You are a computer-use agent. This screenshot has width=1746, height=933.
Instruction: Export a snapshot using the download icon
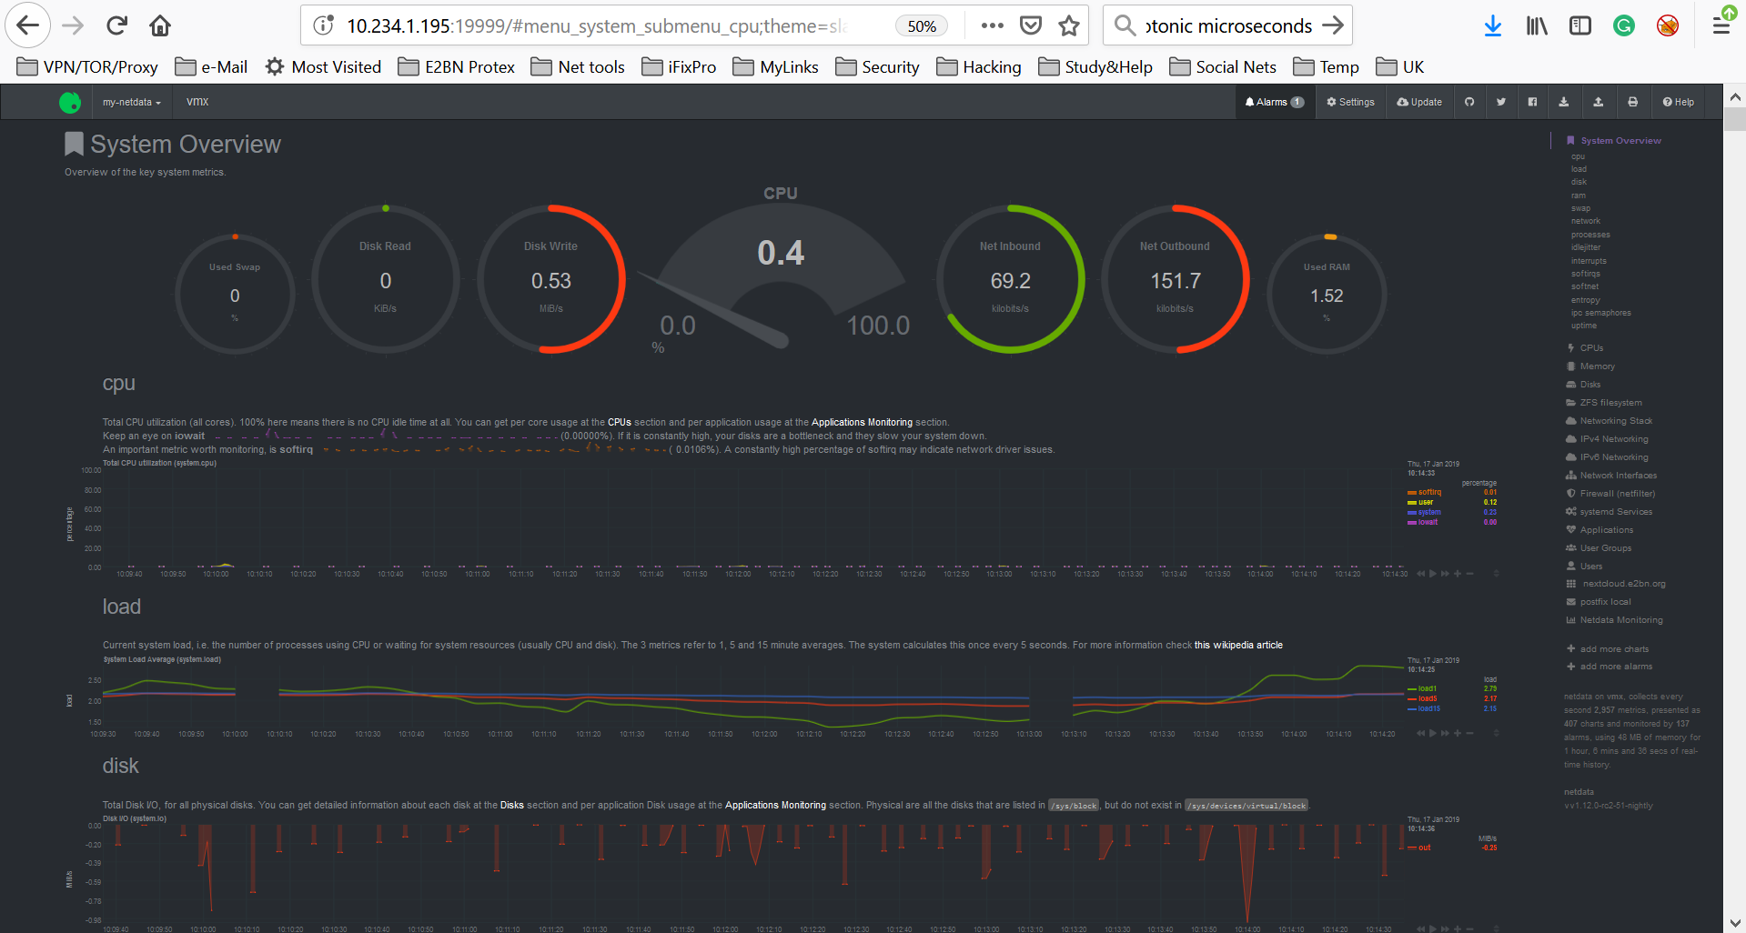1565,102
